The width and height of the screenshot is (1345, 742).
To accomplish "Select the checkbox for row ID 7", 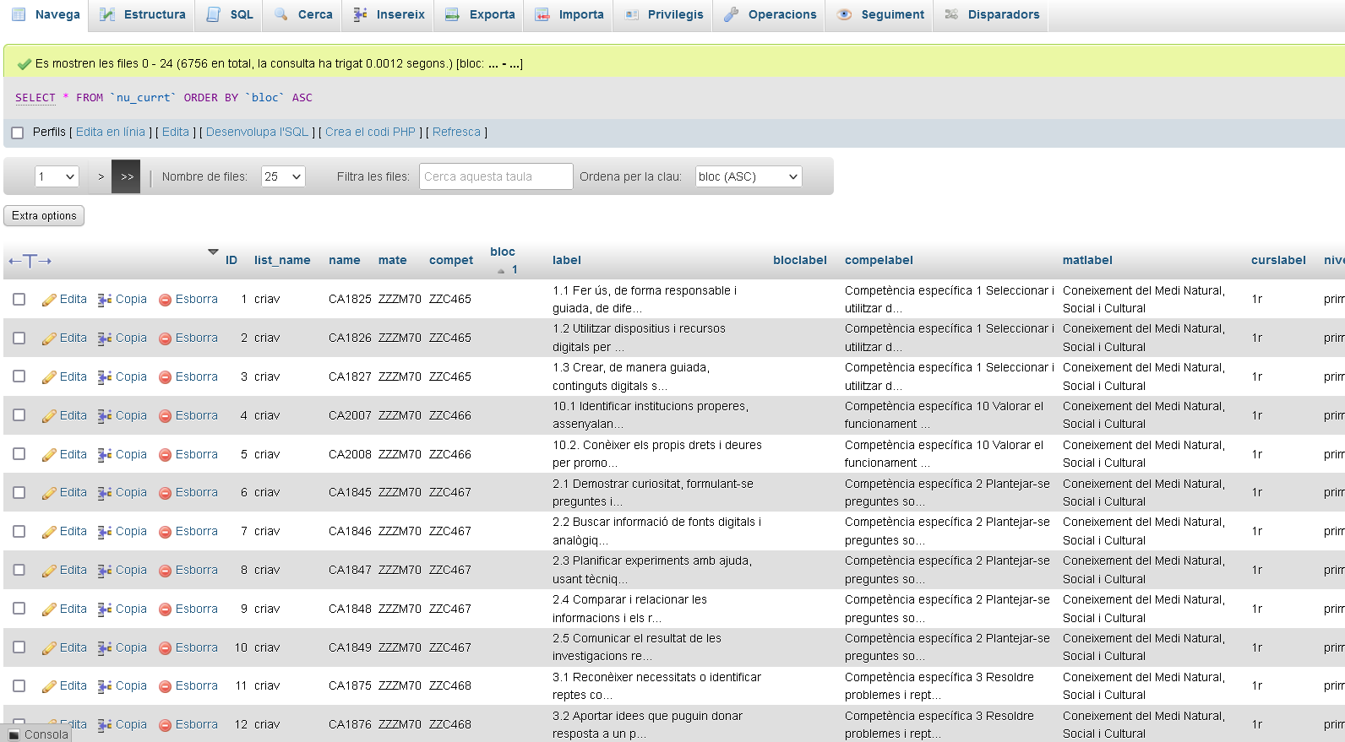I will pyautogui.click(x=19, y=531).
